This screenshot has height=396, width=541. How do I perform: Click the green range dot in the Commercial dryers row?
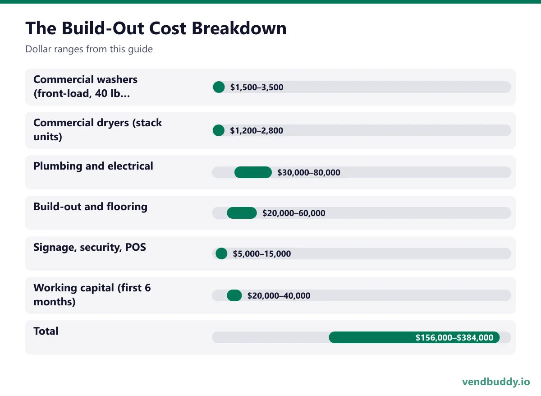click(x=219, y=130)
